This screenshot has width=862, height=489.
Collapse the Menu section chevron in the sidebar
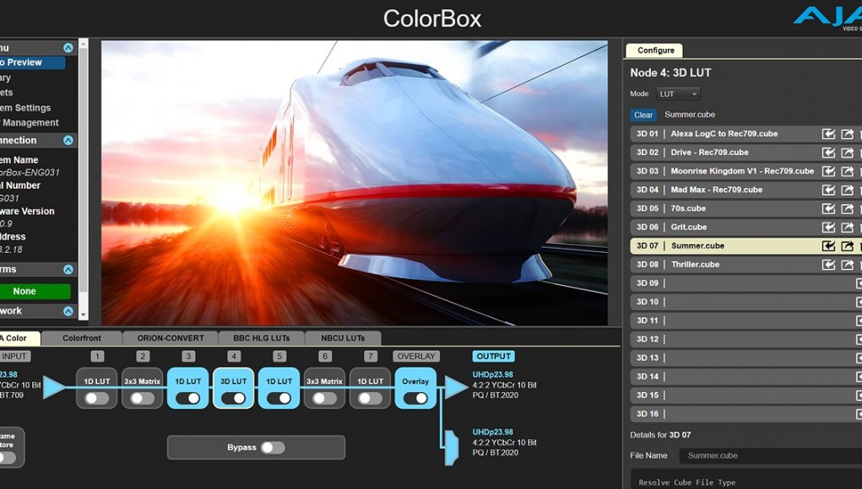tap(68, 48)
